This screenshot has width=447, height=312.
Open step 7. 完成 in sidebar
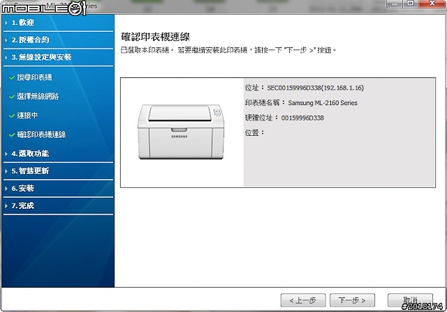coord(58,205)
